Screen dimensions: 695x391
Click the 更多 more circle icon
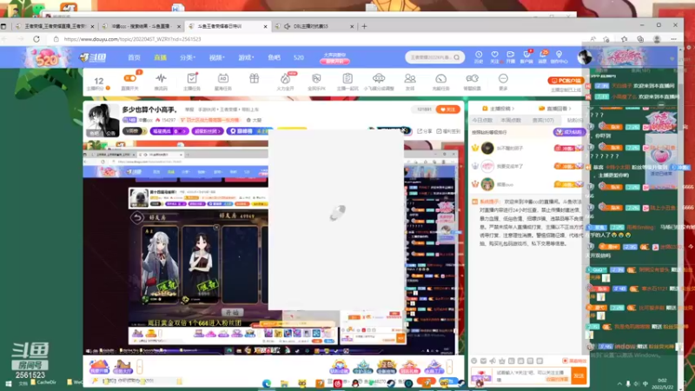click(x=503, y=78)
